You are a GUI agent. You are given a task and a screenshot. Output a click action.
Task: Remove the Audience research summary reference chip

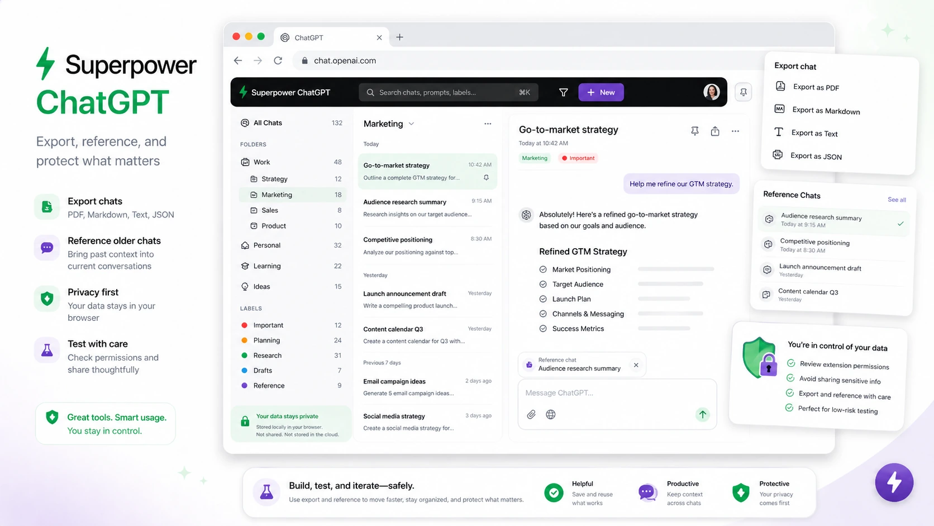pyautogui.click(x=636, y=365)
